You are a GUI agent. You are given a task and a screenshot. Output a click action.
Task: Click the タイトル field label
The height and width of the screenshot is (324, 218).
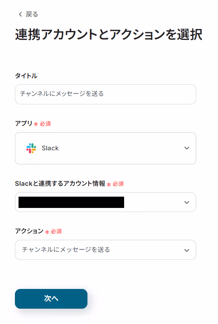(26, 76)
